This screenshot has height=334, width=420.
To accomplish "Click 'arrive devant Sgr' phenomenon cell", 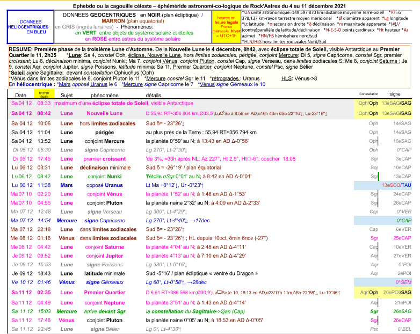I will [105, 311].
